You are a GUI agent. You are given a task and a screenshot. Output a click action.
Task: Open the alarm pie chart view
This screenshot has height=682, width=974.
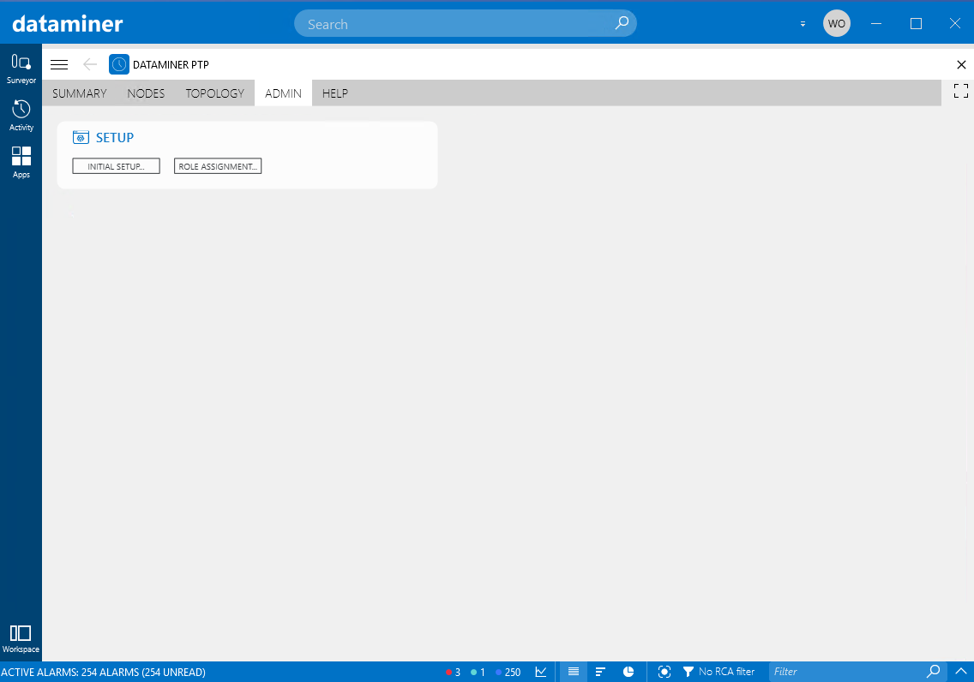pos(628,672)
